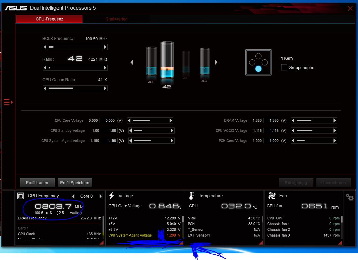This screenshot has width=358, height=260.
Task: Expand the Temperature panel corner triangle
Action: (x=260, y=243)
